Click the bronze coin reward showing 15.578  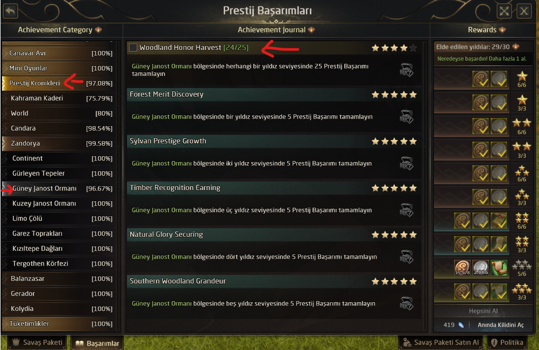coord(462,268)
